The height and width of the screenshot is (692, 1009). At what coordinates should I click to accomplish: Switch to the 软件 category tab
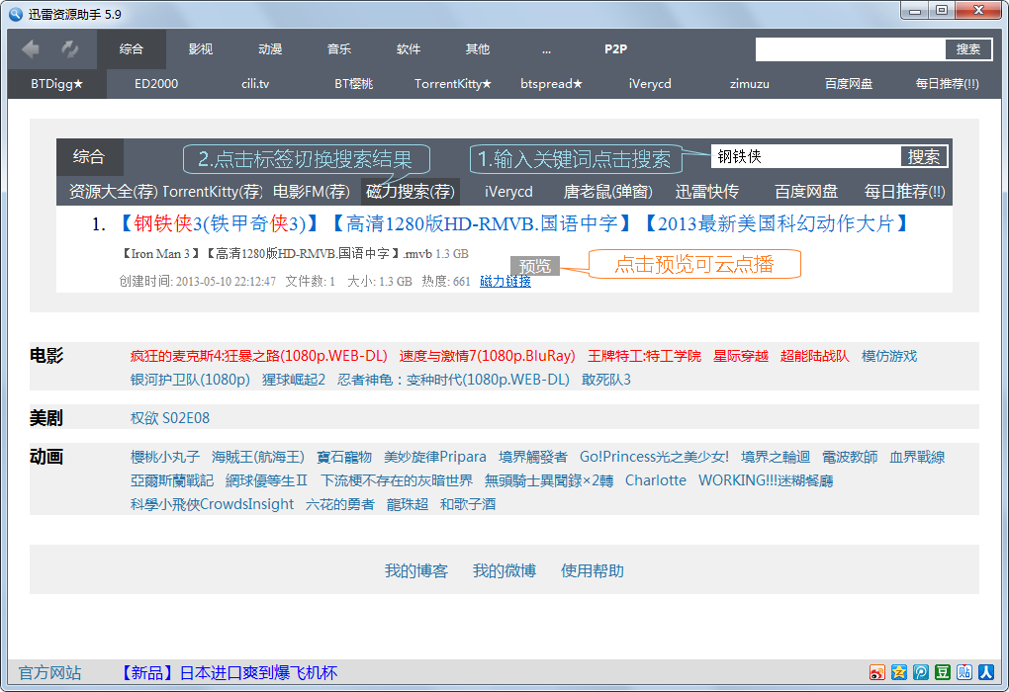pos(409,48)
